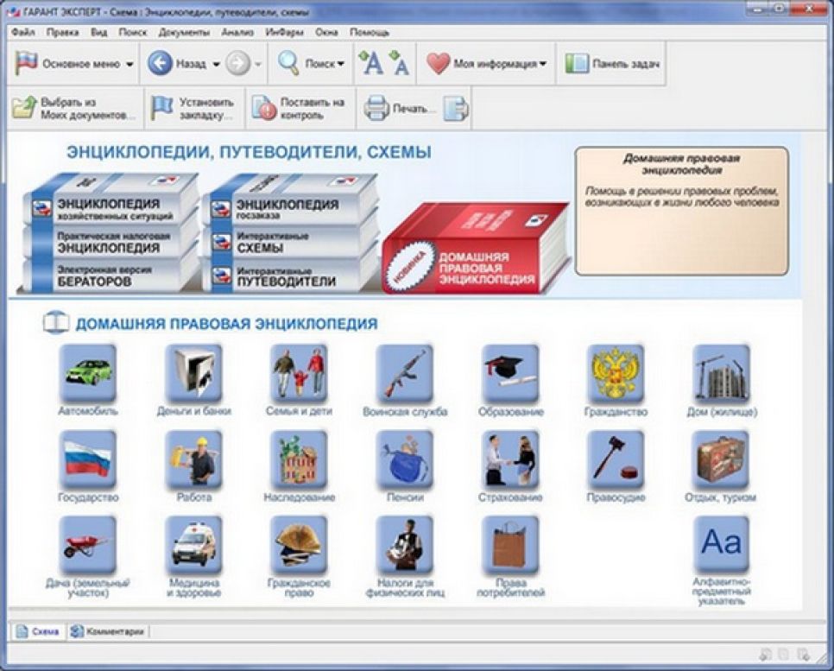Open the Панель задач button

[611, 64]
